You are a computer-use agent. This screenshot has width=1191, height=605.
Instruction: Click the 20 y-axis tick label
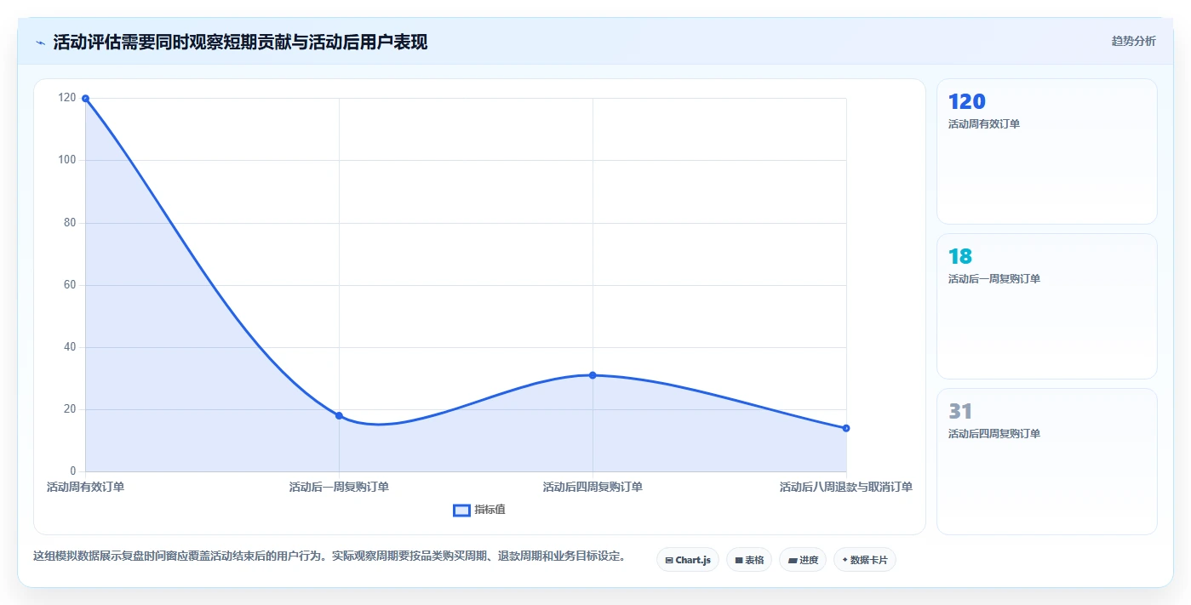click(x=70, y=409)
